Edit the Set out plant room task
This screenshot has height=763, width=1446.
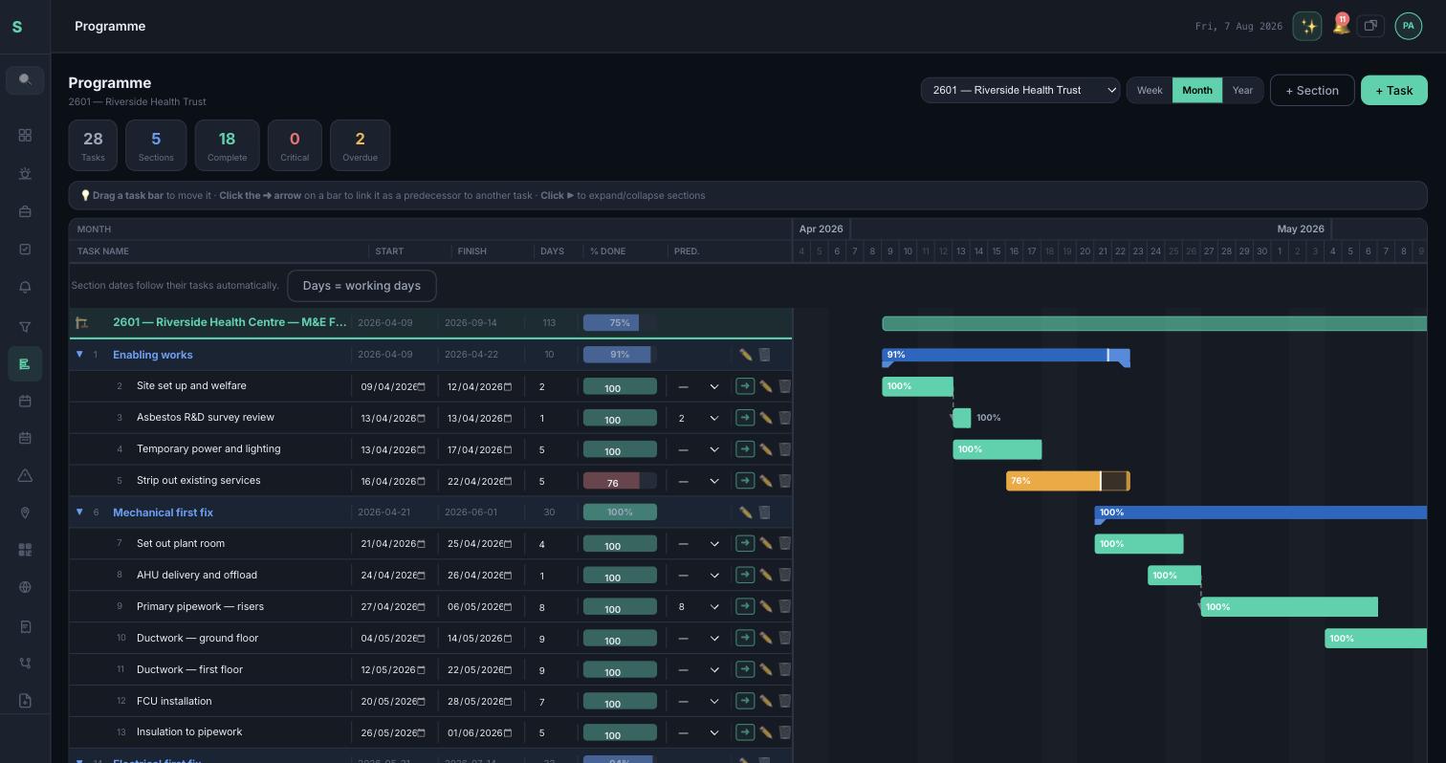click(765, 544)
